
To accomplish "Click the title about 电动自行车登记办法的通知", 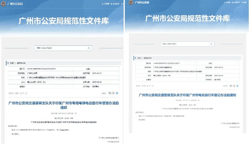I will 187,95.
